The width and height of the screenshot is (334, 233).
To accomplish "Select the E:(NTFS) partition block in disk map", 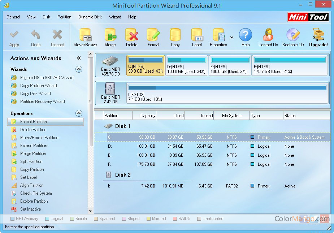I will 230,65.
